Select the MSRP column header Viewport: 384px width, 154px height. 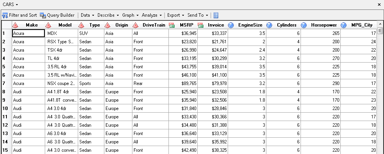[183, 25]
